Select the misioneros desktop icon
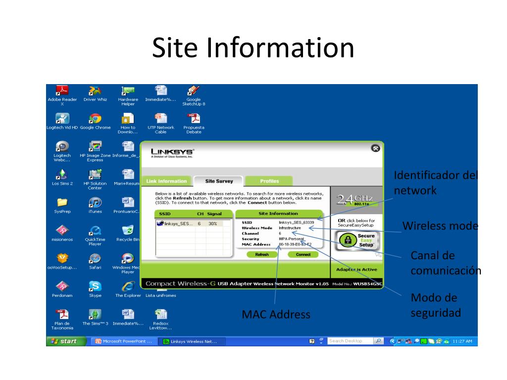Viewport: 507px width, 380px height. click(62, 234)
